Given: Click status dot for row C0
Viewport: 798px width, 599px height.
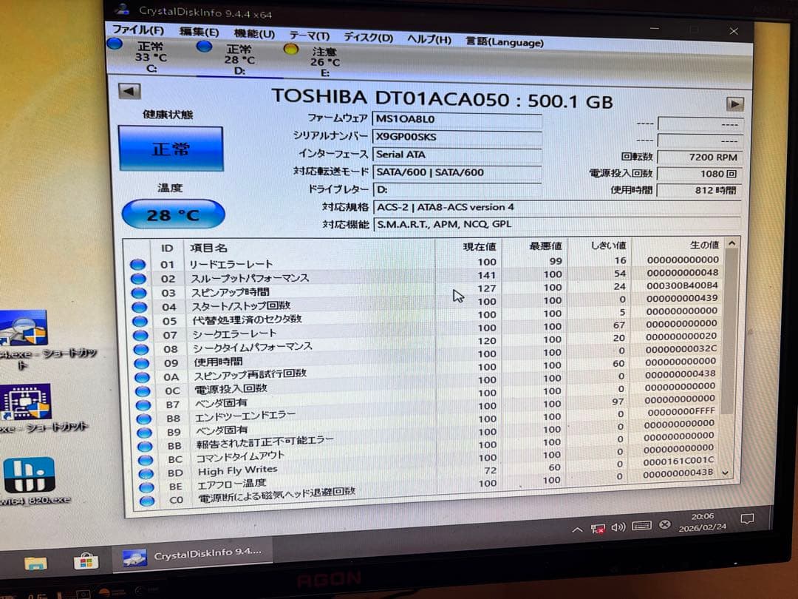Looking at the screenshot, I should click(147, 501).
